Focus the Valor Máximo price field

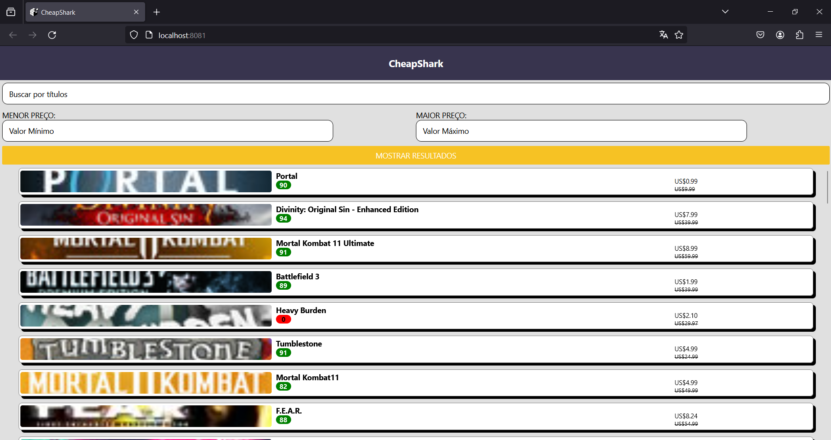581,131
